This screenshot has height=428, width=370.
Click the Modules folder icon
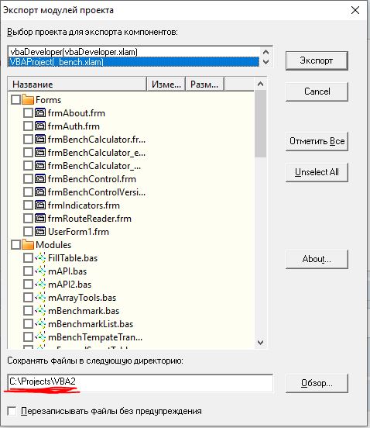[28, 244]
